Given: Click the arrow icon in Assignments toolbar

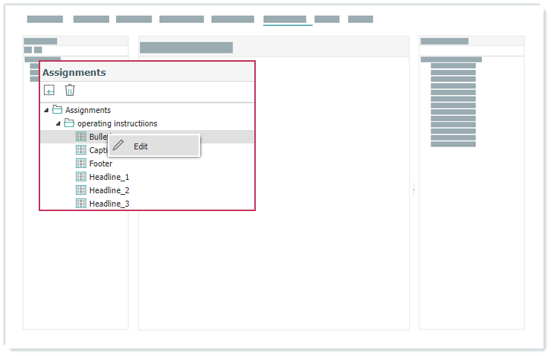Looking at the screenshot, I should [x=49, y=90].
